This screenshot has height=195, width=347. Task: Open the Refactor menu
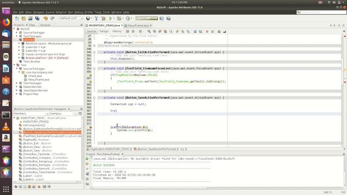click(x=61, y=12)
